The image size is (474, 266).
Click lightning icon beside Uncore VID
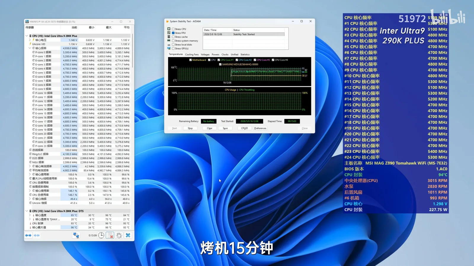pos(30,44)
